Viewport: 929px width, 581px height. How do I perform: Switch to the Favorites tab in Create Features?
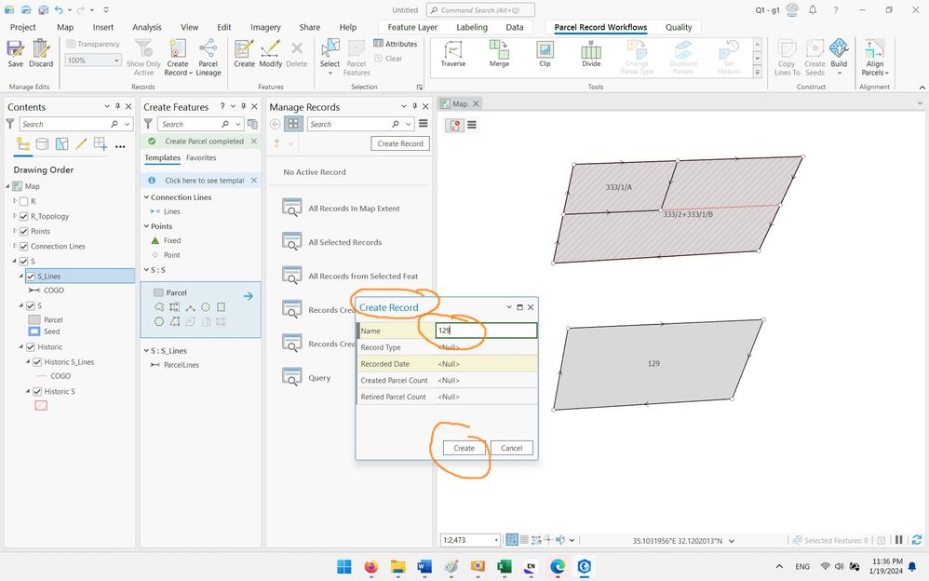[x=201, y=157]
